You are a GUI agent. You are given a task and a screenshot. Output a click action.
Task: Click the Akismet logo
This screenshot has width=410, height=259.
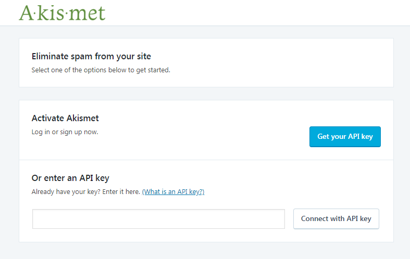(62, 12)
